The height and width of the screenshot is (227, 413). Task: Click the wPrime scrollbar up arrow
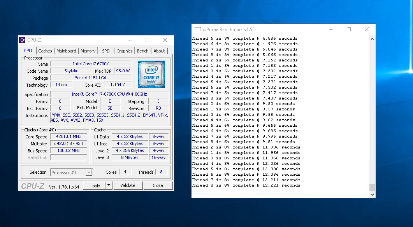point(372,39)
